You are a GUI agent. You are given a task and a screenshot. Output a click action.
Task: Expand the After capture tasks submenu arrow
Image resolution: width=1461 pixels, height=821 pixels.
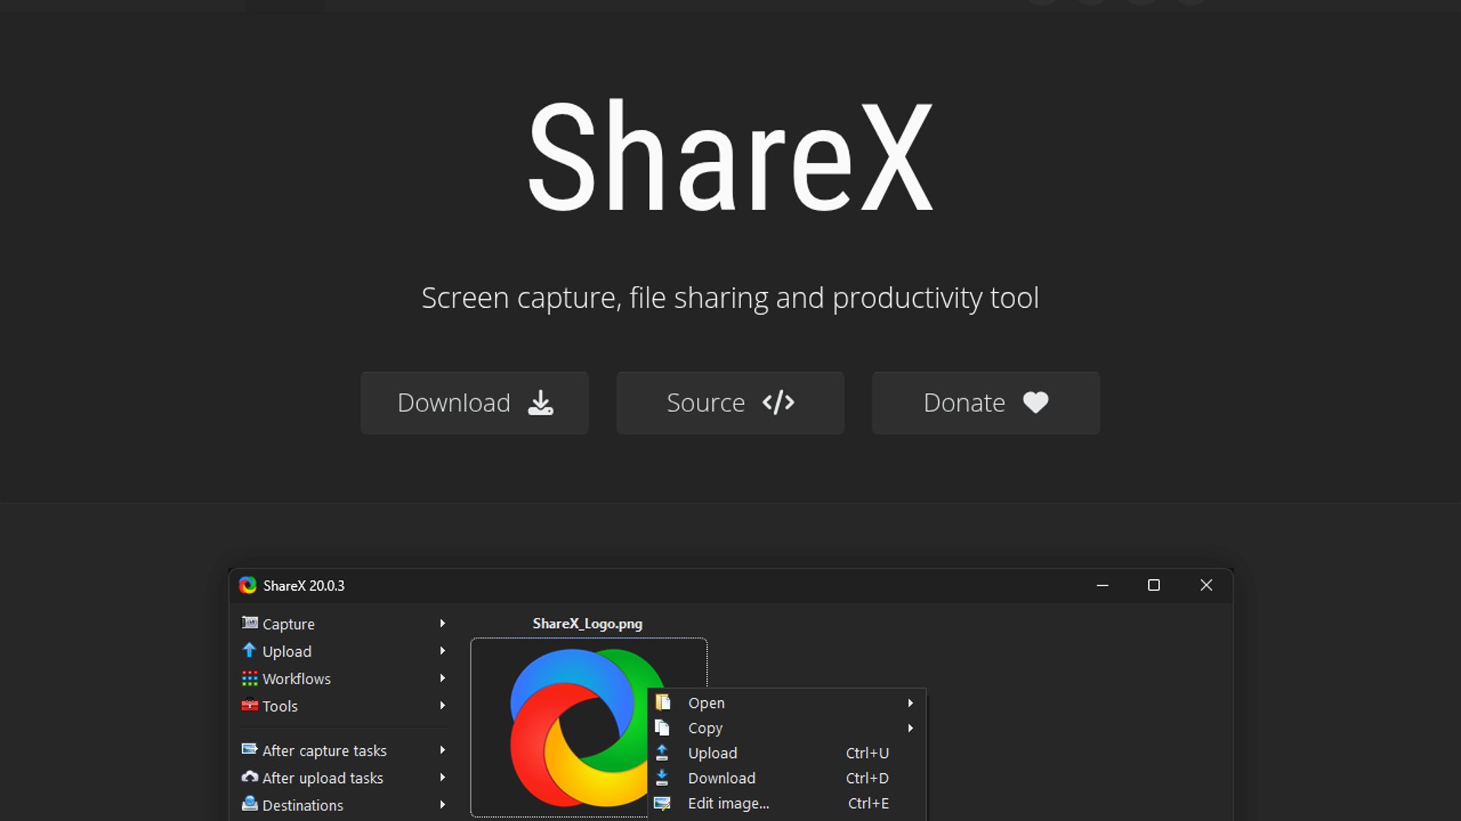(442, 750)
